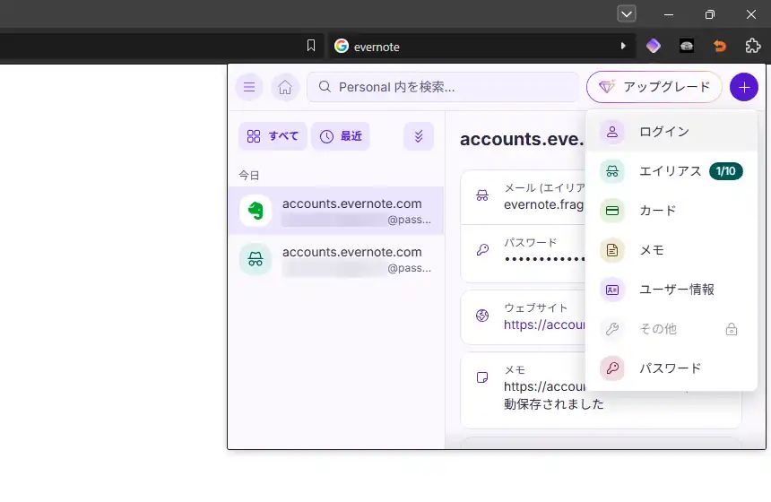The image size is (771, 502).
Task: Expand the browser tab search dropdown arrow
Action: [627, 13]
